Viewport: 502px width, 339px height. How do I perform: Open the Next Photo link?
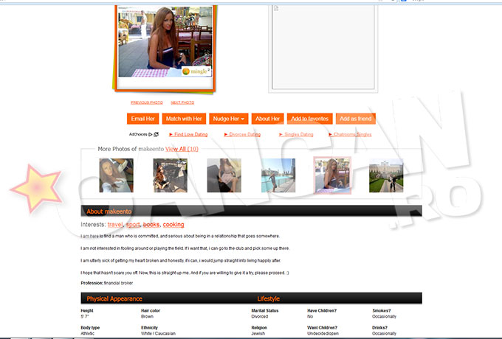click(x=182, y=102)
